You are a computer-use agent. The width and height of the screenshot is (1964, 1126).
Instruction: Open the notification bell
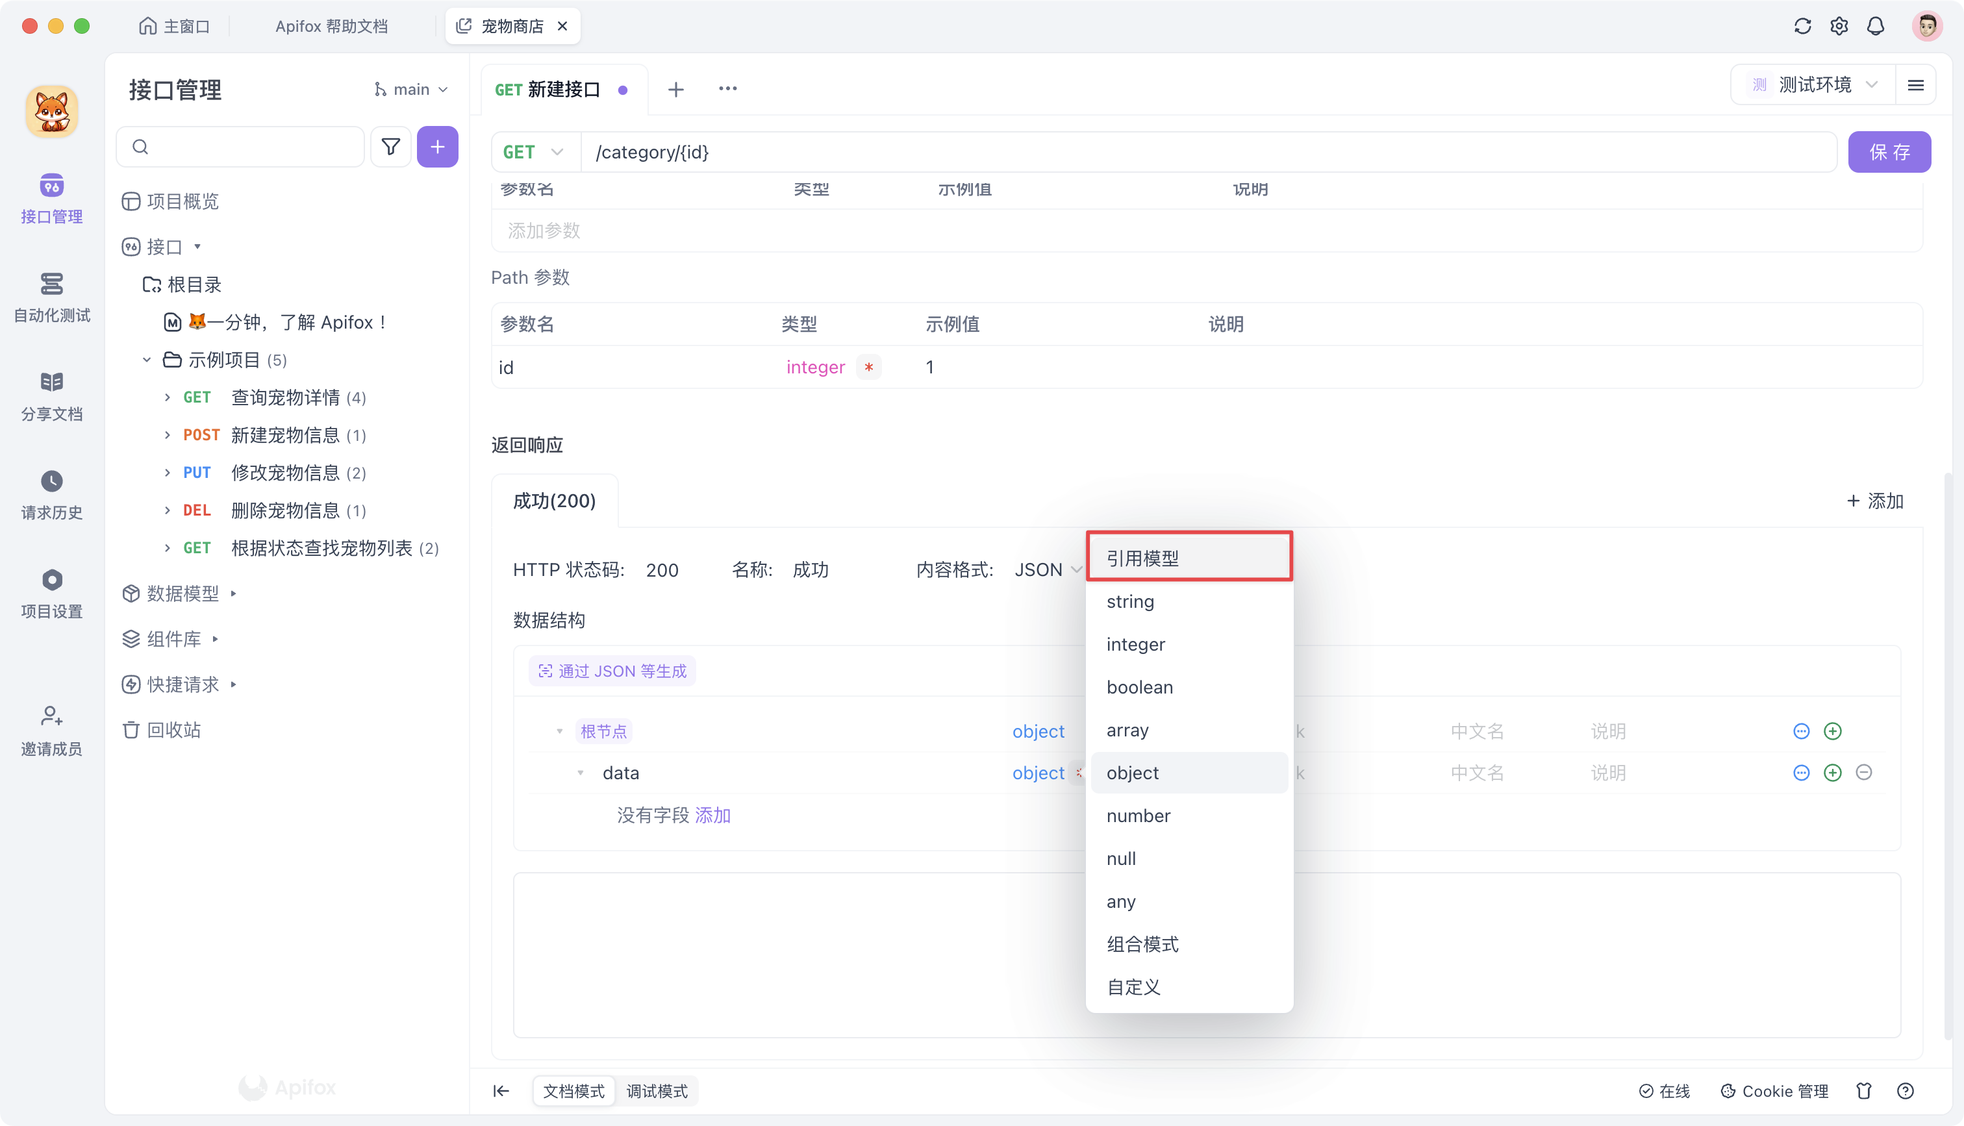click(x=1875, y=25)
